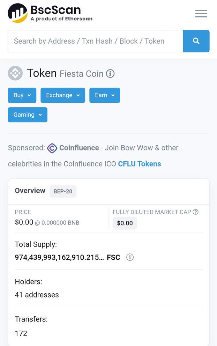Expand the Buy dropdown
217x346 pixels.
click(22, 95)
